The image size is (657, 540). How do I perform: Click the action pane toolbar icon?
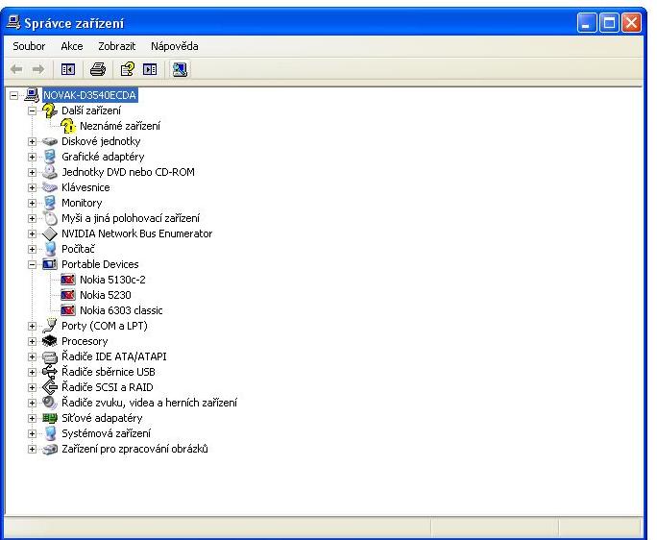pyautogui.click(x=150, y=69)
